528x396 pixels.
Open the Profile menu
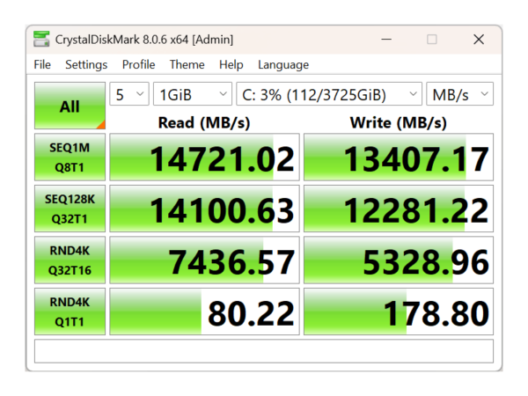click(x=138, y=64)
